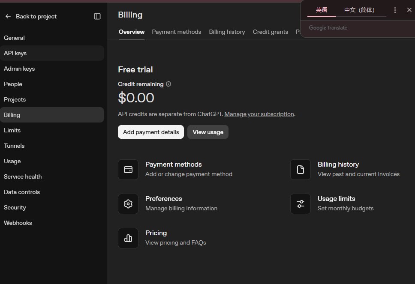Viewport: 415px width, 284px height.
Task: Open API keys in the sidebar
Action: [x=52, y=53]
